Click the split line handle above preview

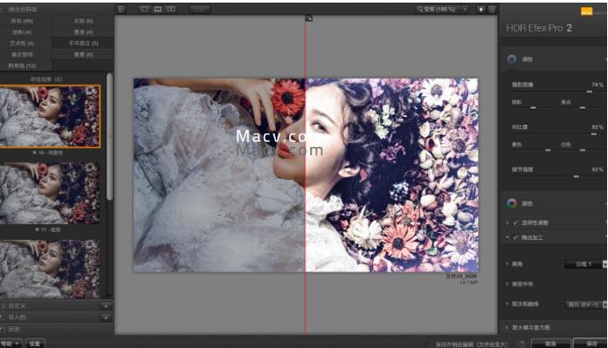[x=308, y=18]
